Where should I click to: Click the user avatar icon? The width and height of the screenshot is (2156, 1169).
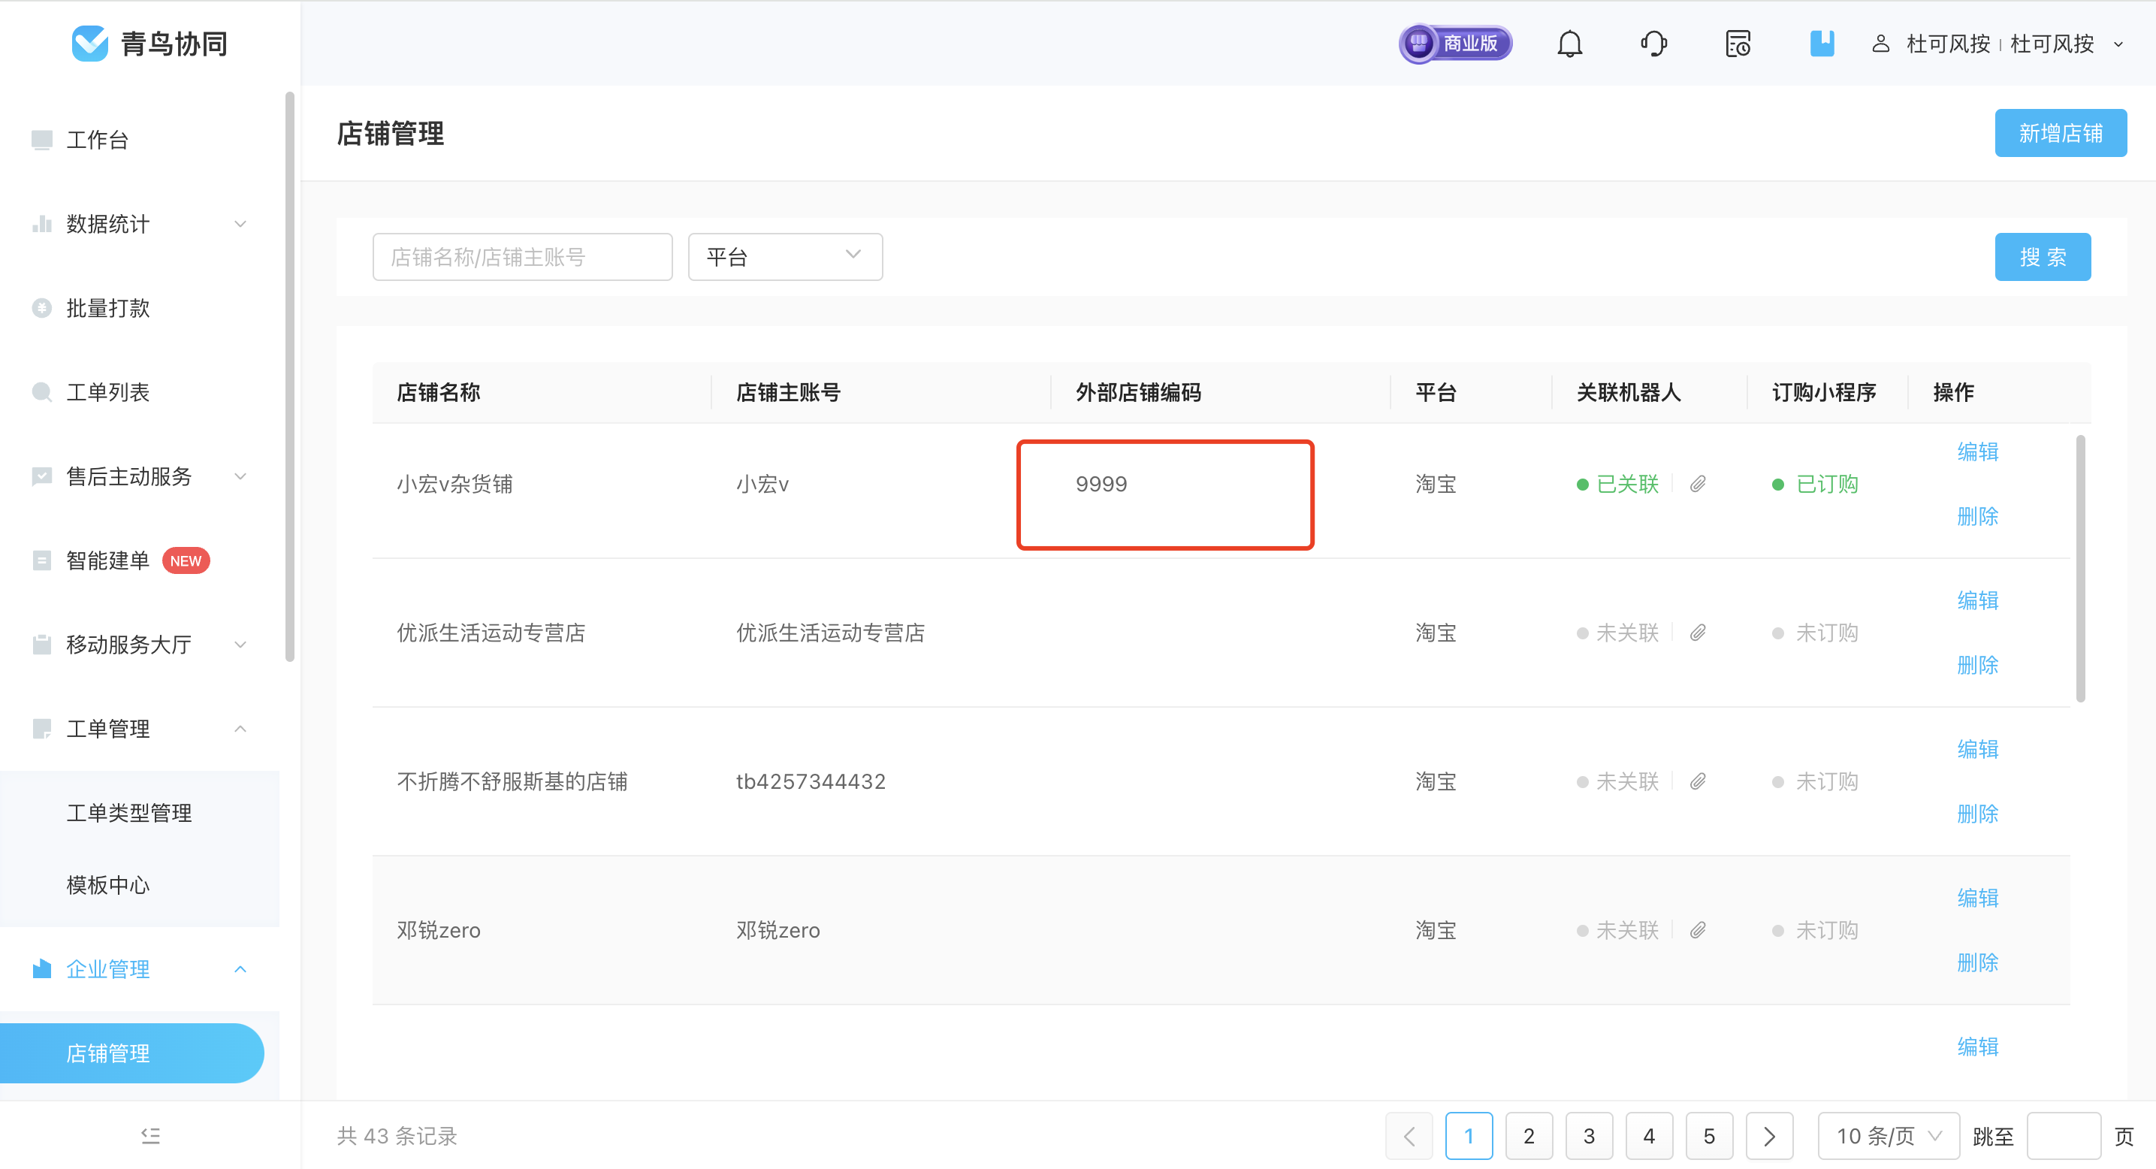coord(1880,44)
